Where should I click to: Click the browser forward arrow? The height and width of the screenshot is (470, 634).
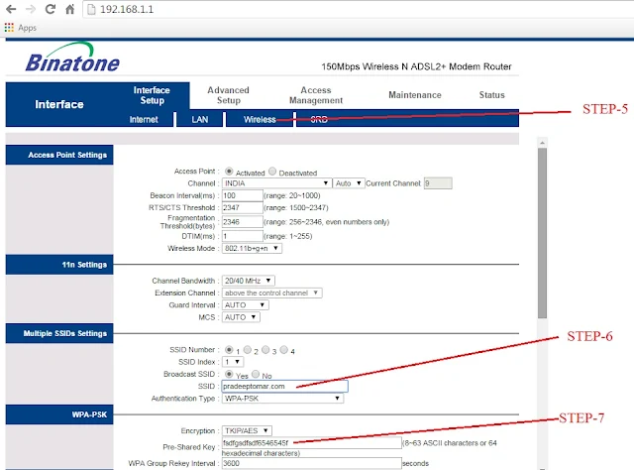(31, 9)
